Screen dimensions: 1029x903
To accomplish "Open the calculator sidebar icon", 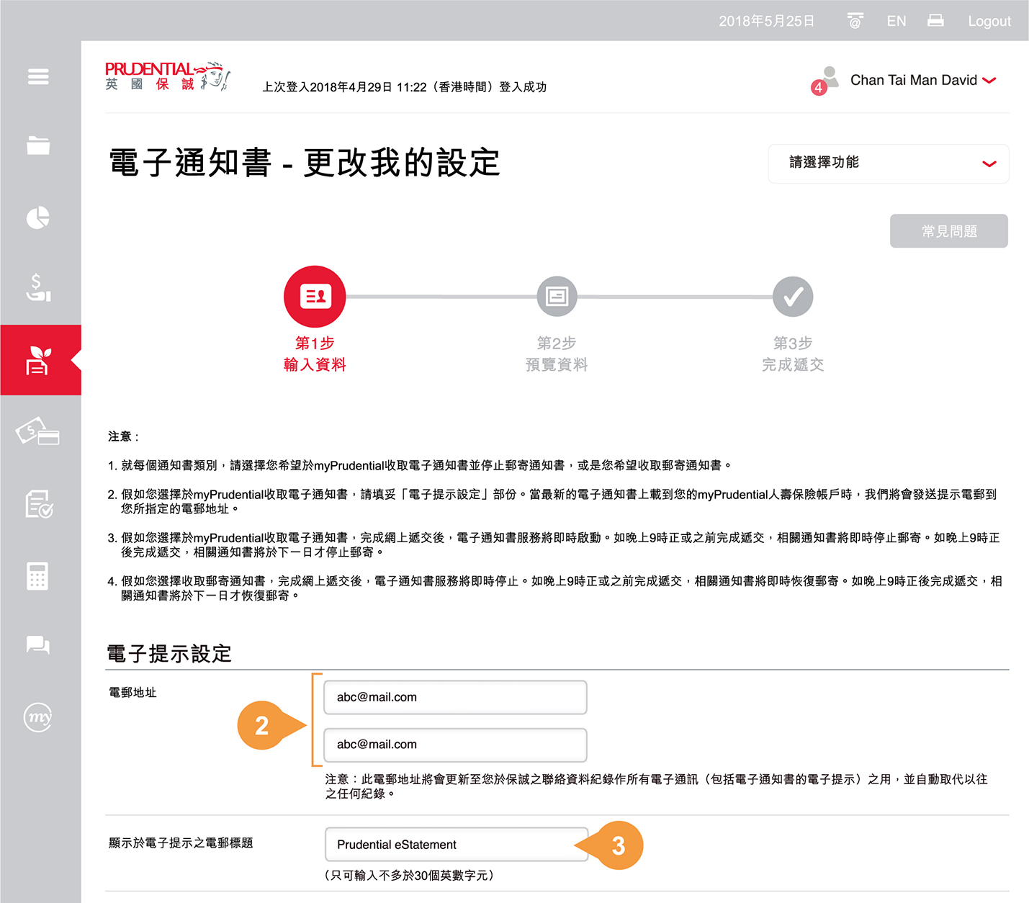I will point(38,576).
